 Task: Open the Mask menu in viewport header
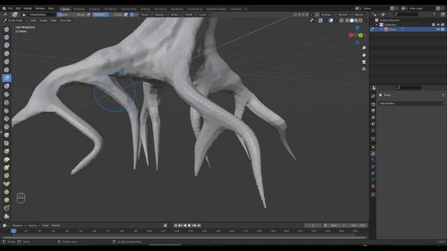53,20
